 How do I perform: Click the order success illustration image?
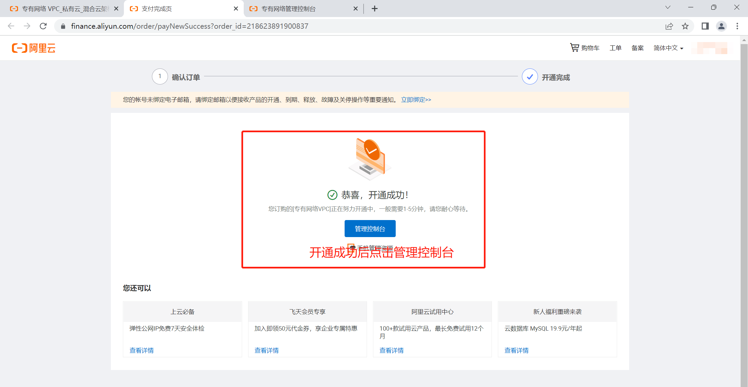[370, 159]
